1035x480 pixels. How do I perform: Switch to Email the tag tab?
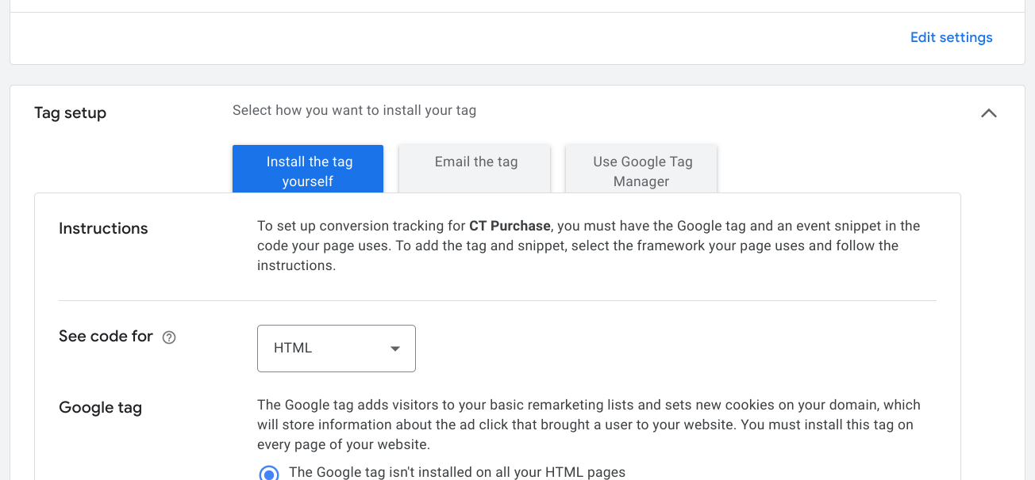(475, 169)
